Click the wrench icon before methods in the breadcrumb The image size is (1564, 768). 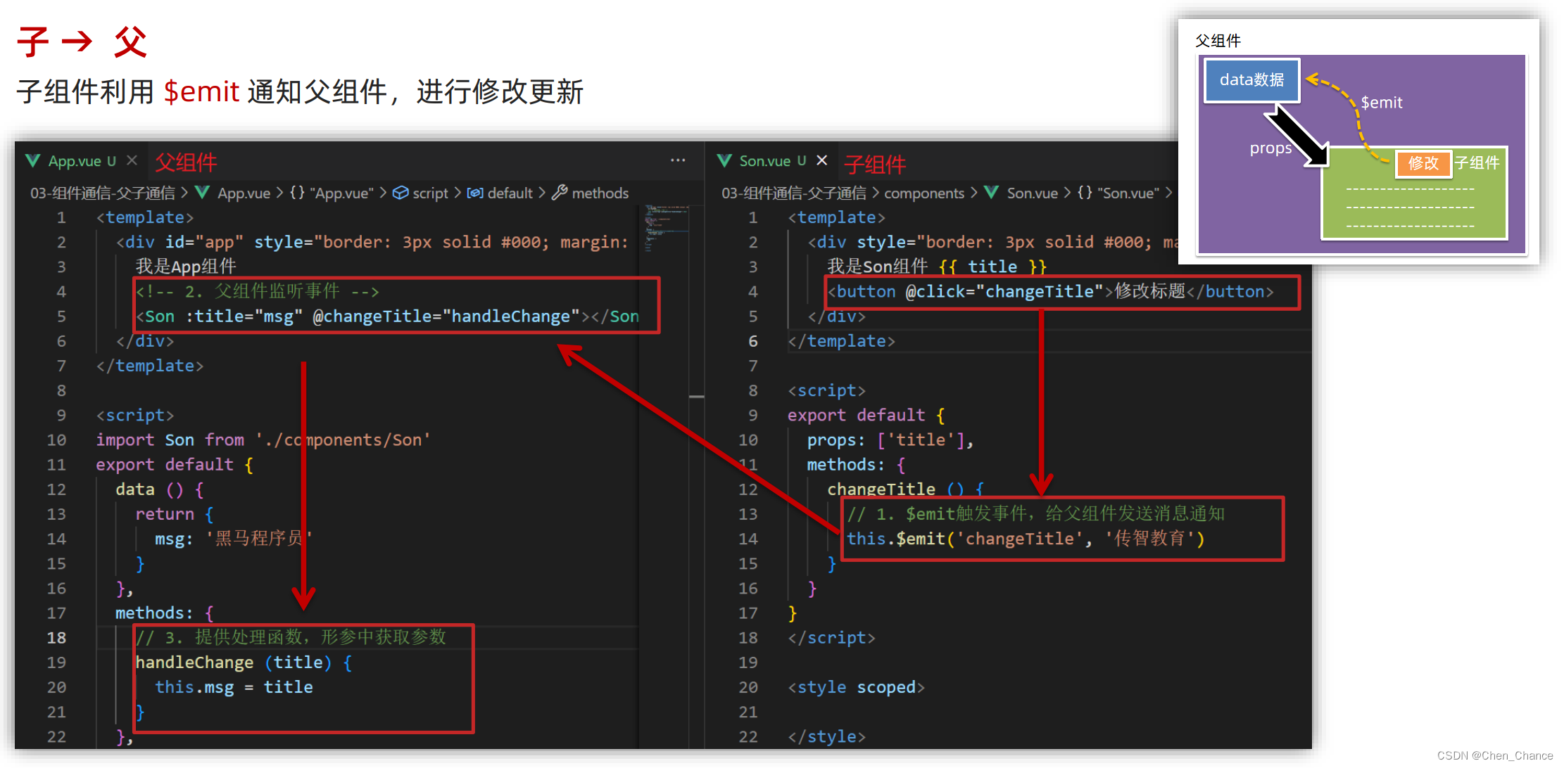(560, 193)
